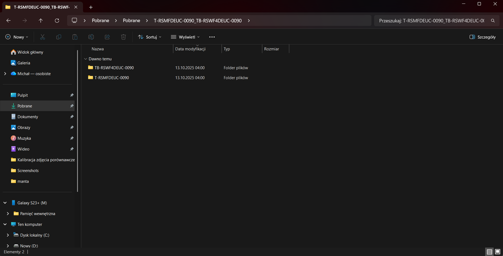Expand the Pamięć wewnętrzna tree node
503x256 pixels.
[8, 214]
